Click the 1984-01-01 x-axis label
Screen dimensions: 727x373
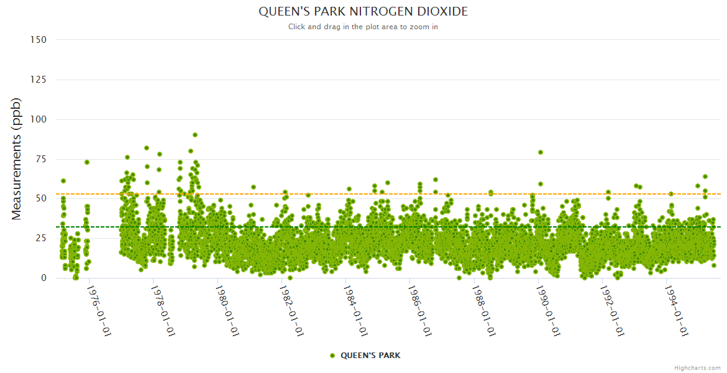coord(355,311)
